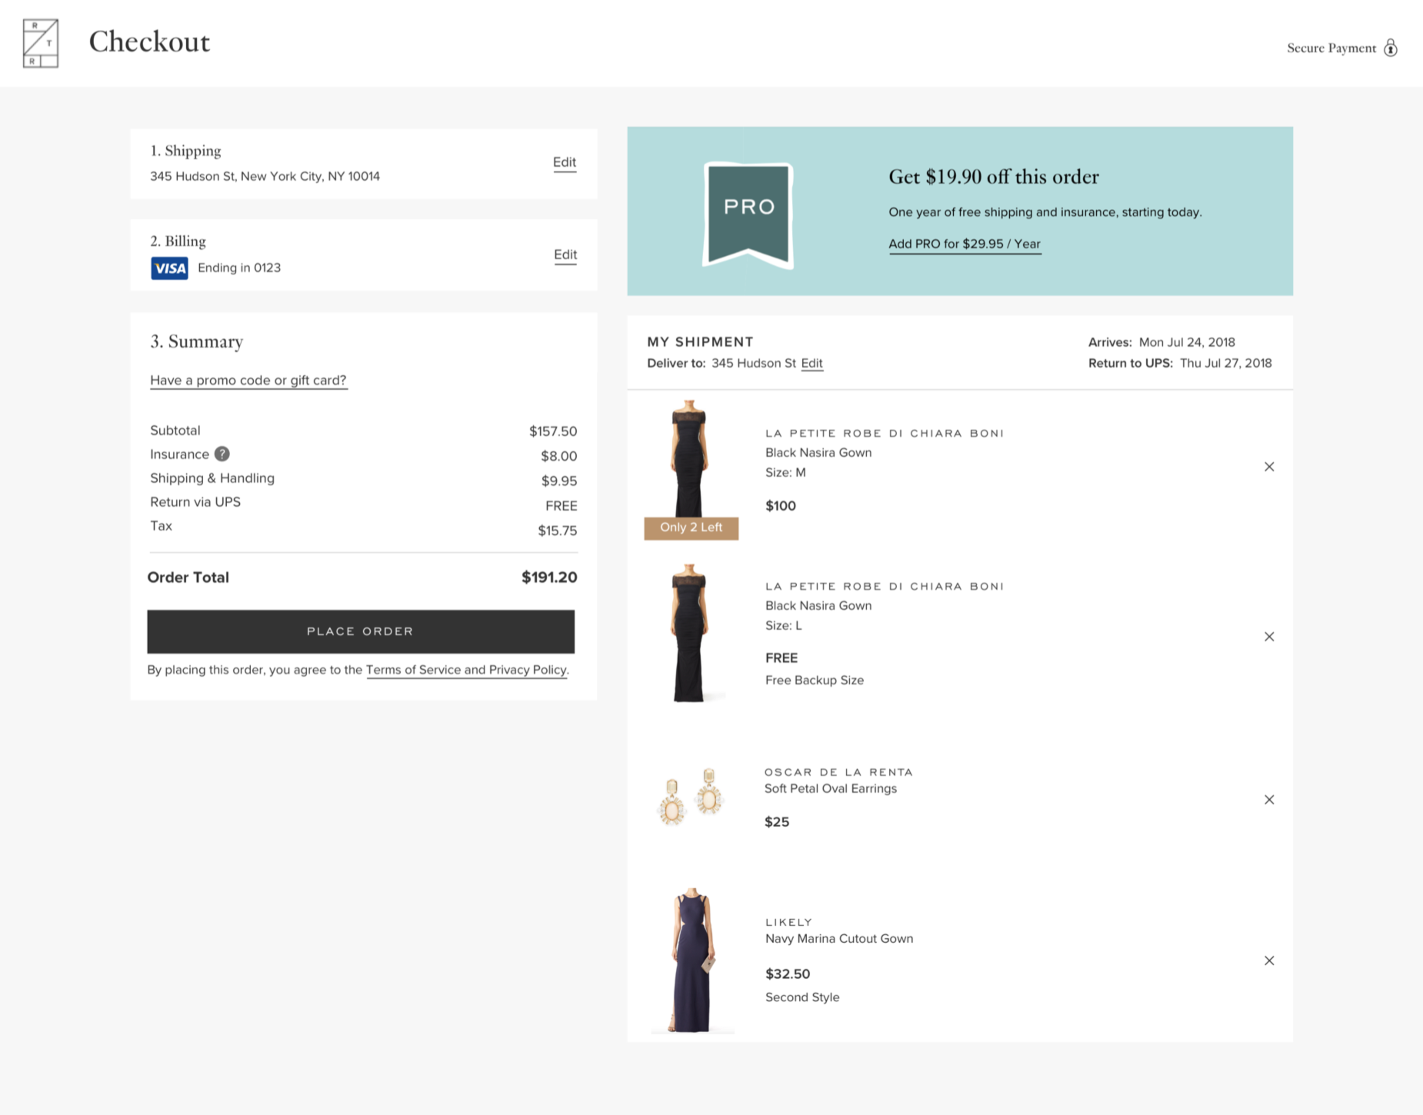Screen dimensions: 1423x1115
Task: Click the Shipping & Handling value $9.95
Action: pyautogui.click(x=559, y=481)
